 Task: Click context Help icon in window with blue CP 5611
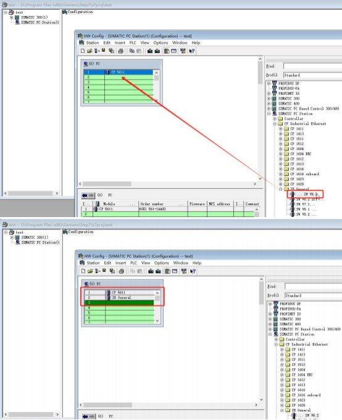point(191,51)
